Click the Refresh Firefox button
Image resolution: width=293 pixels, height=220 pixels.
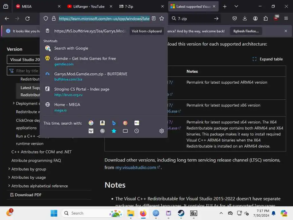coord(246,31)
